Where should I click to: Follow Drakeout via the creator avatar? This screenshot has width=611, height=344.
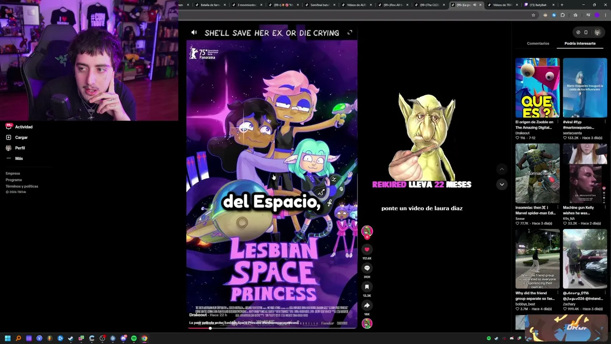click(x=367, y=232)
